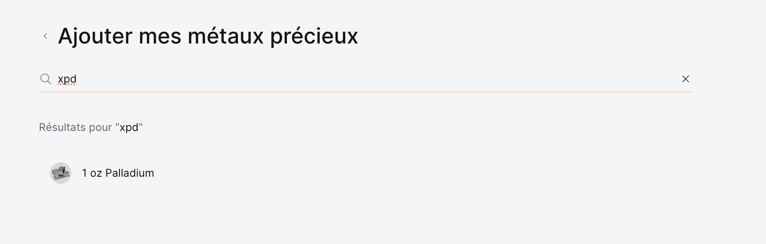Click the empty area of the search bar
This screenshot has height=244, width=766.
[359, 79]
